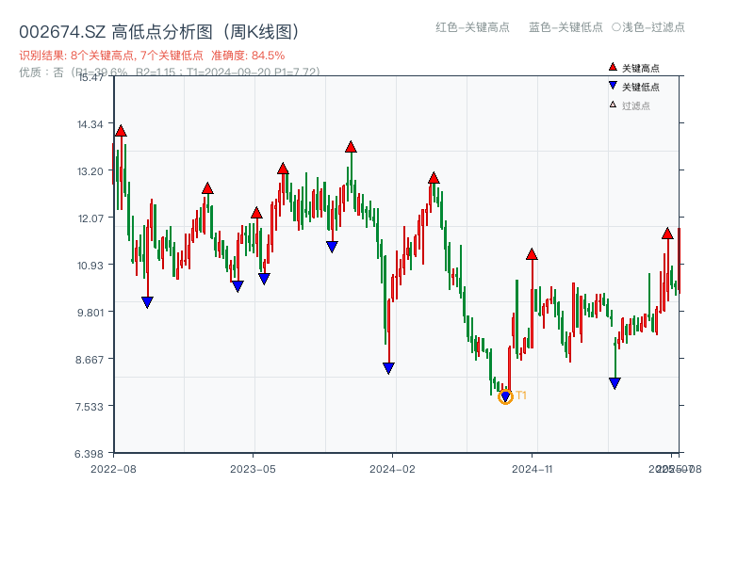Click the blue 关键低点 triangle icon in legend box
Screen dimensions: 754x565
[x=613, y=86]
